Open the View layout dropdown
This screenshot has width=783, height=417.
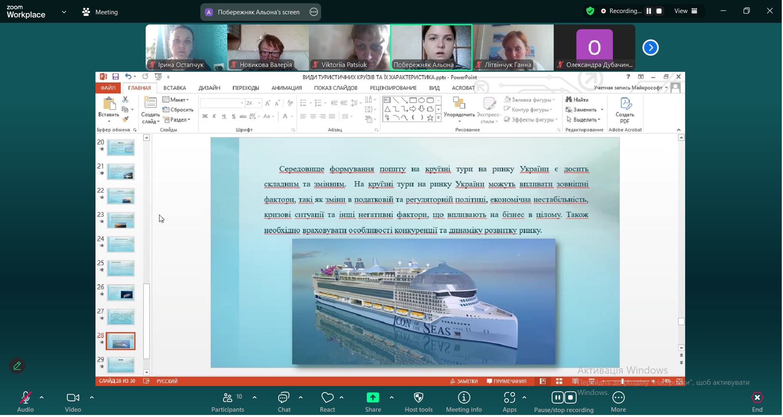(x=687, y=11)
